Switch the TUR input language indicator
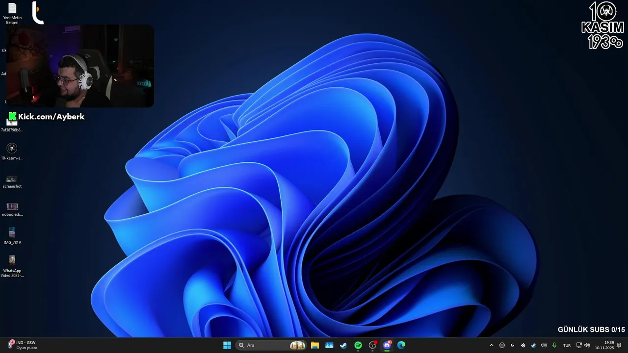Viewport: 628px width, 353px height. (567, 345)
